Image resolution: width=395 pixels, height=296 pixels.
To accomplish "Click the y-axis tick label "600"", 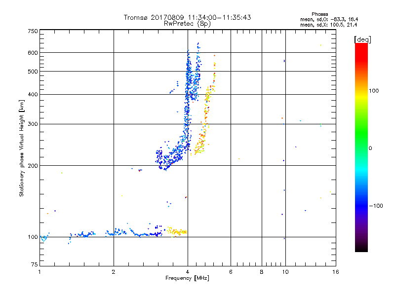I will tap(33, 53).
